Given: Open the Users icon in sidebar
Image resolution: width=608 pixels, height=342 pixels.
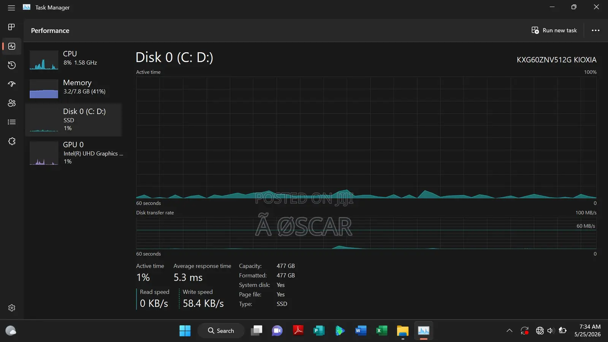Looking at the screenshot, I should [12, 103].
